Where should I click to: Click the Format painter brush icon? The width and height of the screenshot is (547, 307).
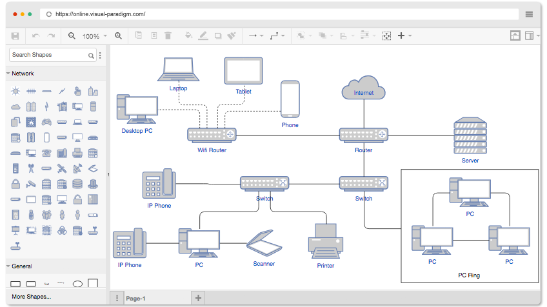tap(232, 35)
